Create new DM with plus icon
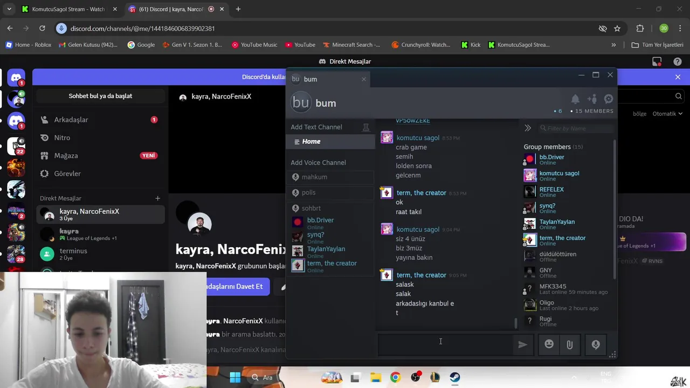Screen dimensions: 690x388 [x=157, y=198]
